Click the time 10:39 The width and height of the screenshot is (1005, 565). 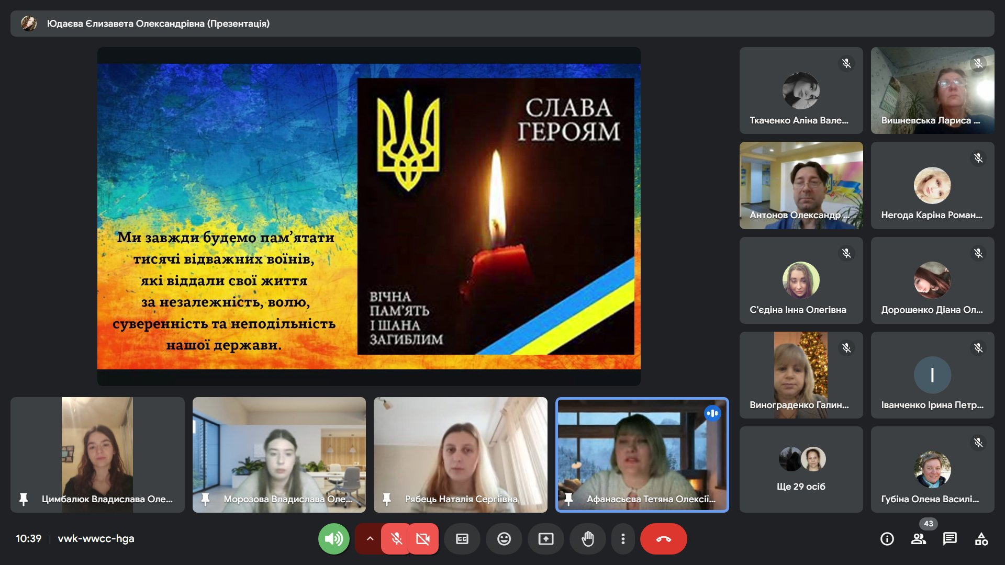tap(28, 538)
